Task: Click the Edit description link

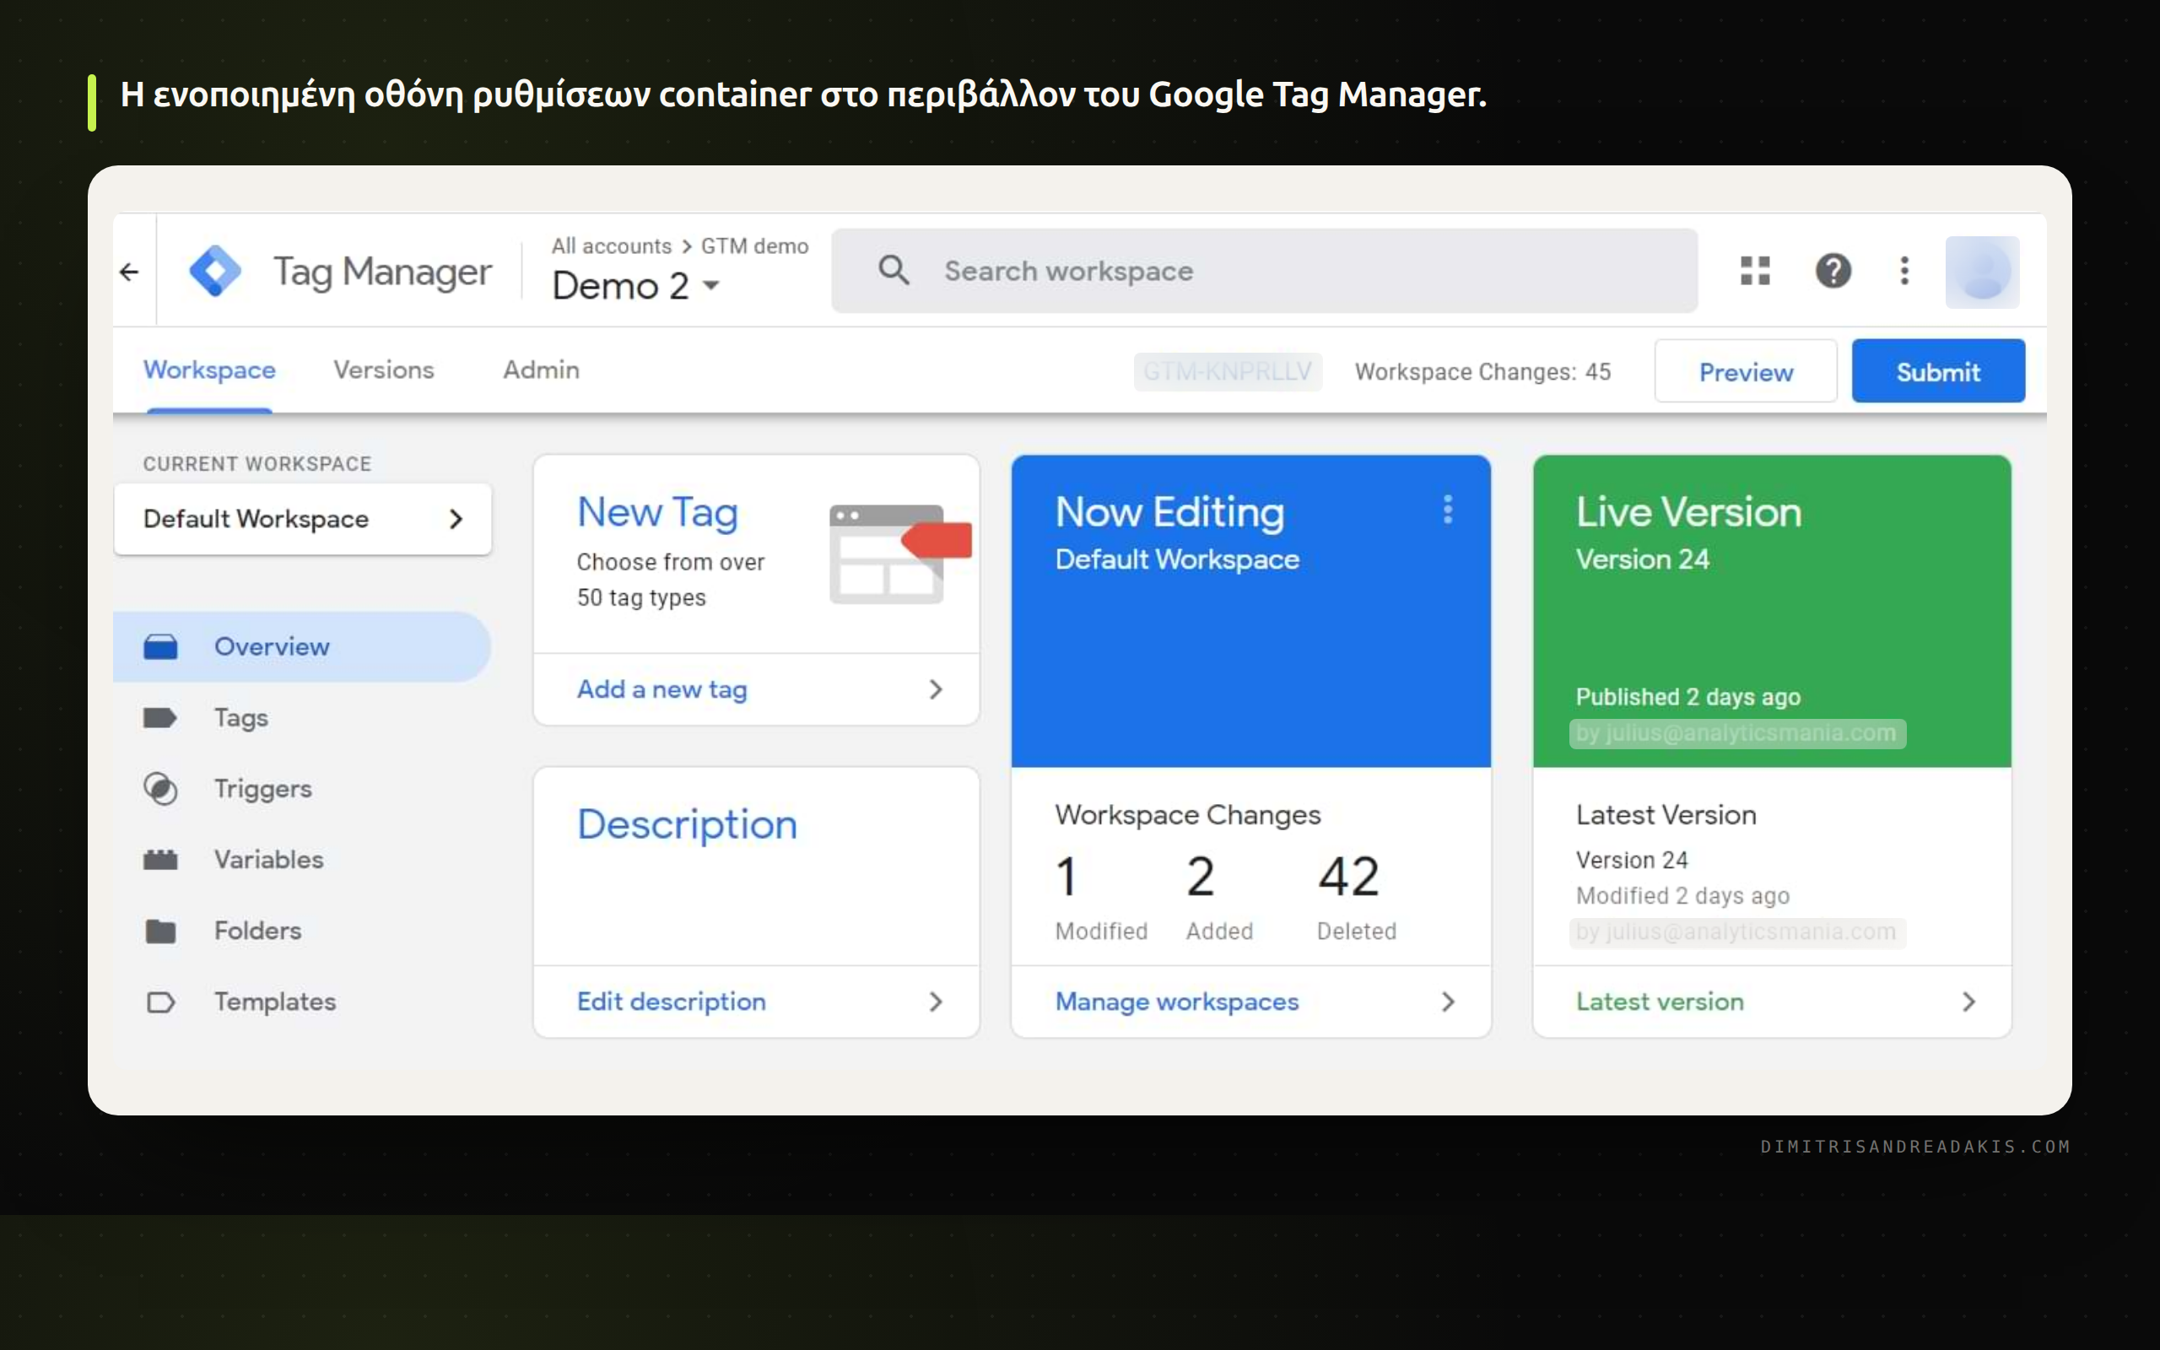Action: click(x=672, y=1002)
